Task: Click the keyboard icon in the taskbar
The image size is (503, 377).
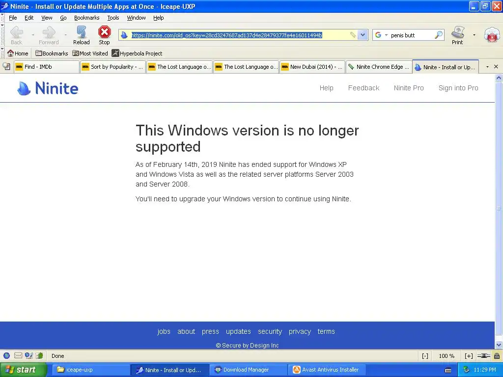Action: tap(448, 370)
